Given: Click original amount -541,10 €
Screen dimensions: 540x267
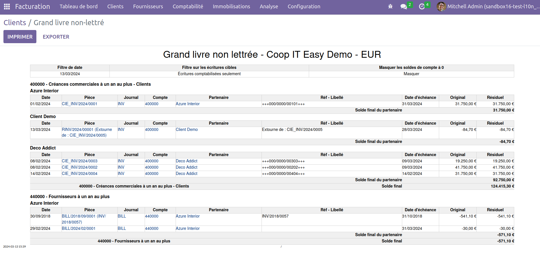Looking at the screenshot, I should (468, 216).
